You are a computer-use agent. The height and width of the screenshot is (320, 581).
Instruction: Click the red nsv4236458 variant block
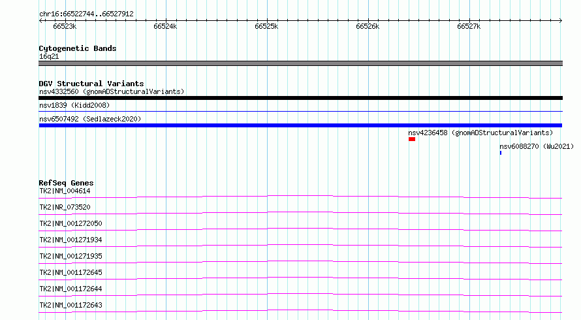tap(412, 139)
